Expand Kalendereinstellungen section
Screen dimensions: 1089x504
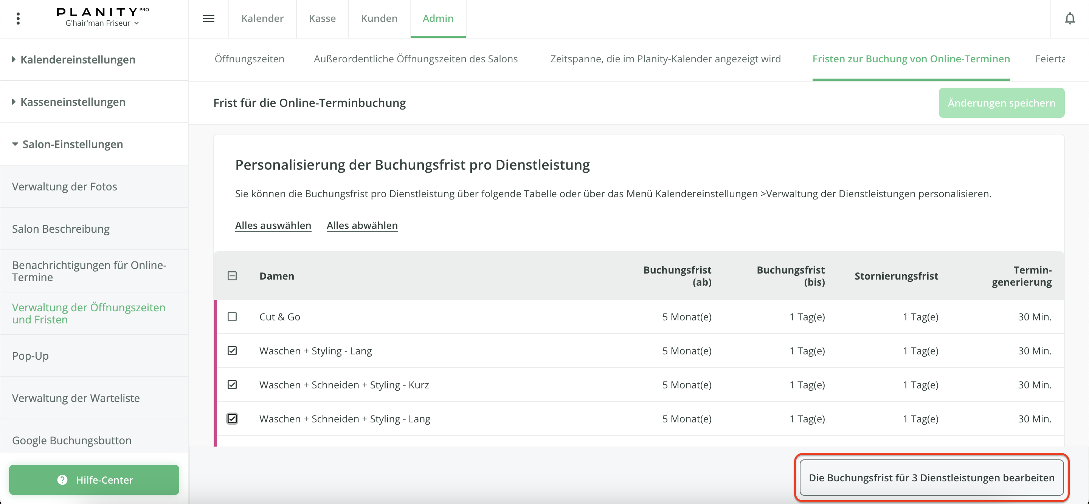pos(78,60)
